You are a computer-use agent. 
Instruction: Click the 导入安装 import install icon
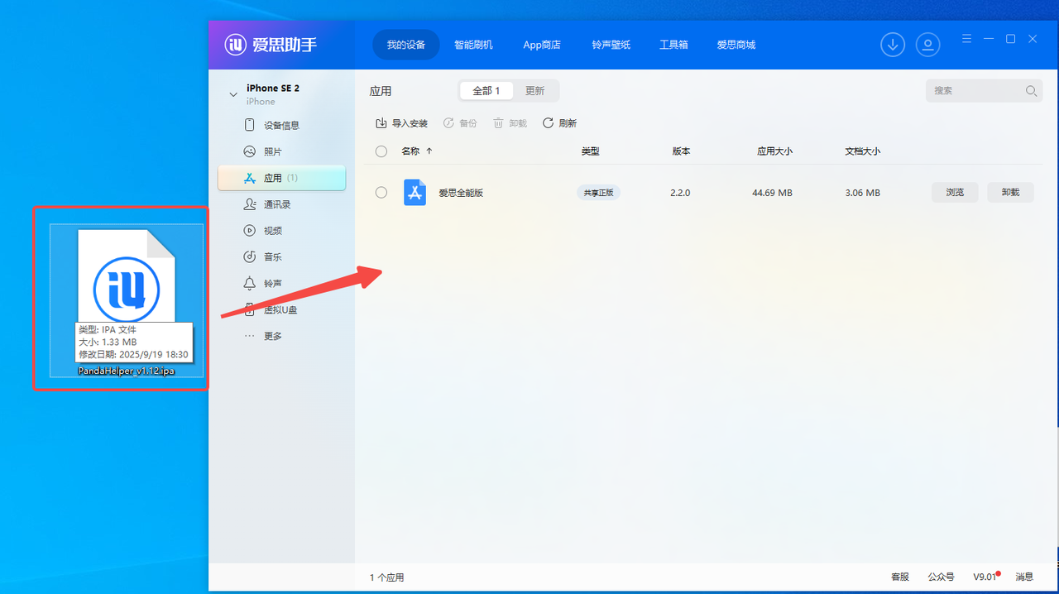click(x=381, y=123)
